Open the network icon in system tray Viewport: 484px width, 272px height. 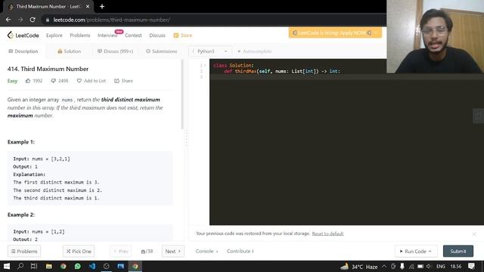(x=411, y=267)
